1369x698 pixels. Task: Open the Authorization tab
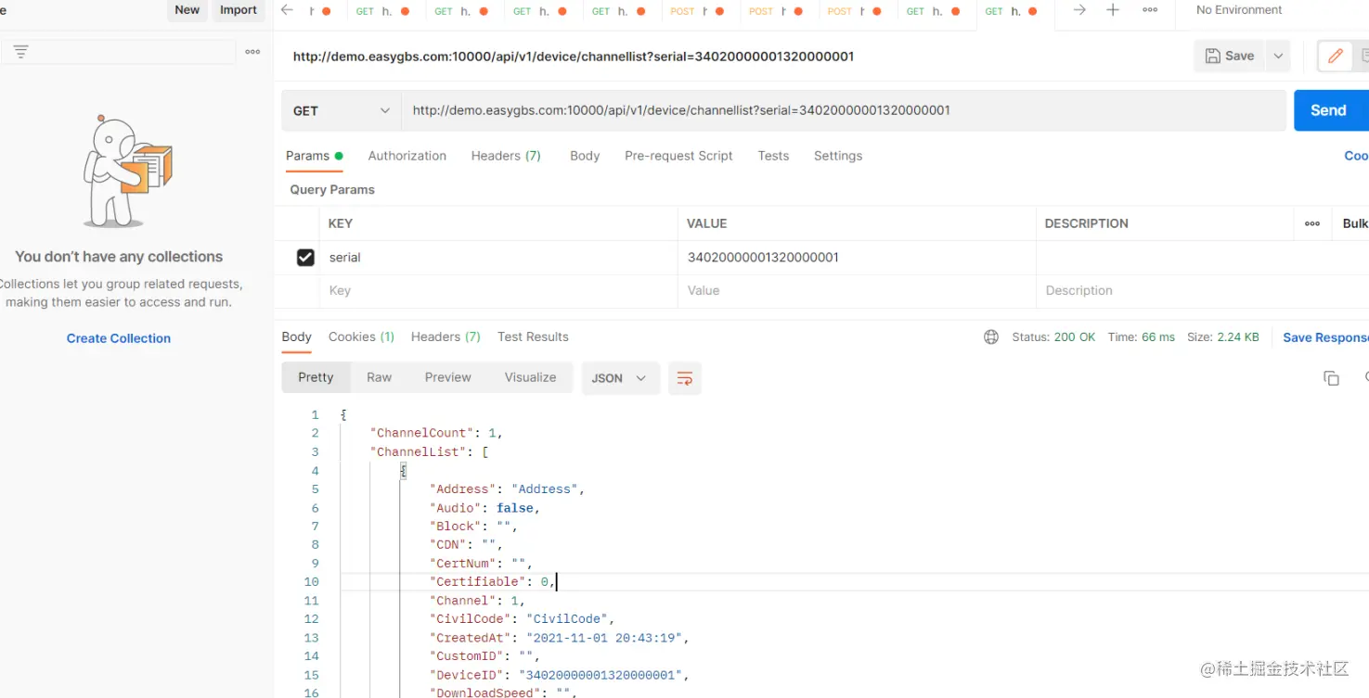(407, 156)
